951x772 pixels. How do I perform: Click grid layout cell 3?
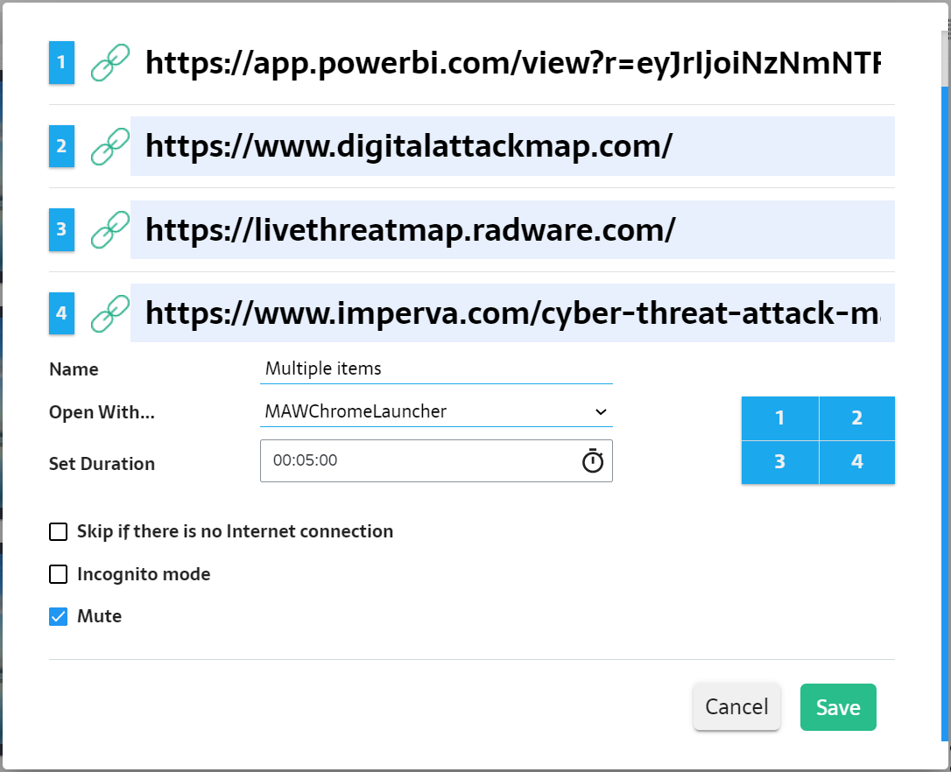tap(779, 462)
